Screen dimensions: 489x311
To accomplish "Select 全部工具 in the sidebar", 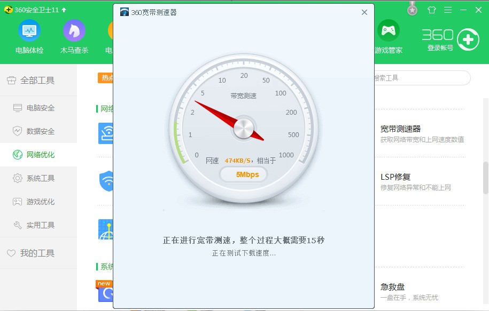I will 38,81.
